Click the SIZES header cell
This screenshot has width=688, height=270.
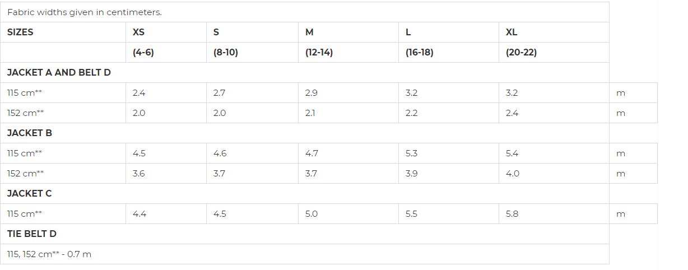[x=63, y=32]
